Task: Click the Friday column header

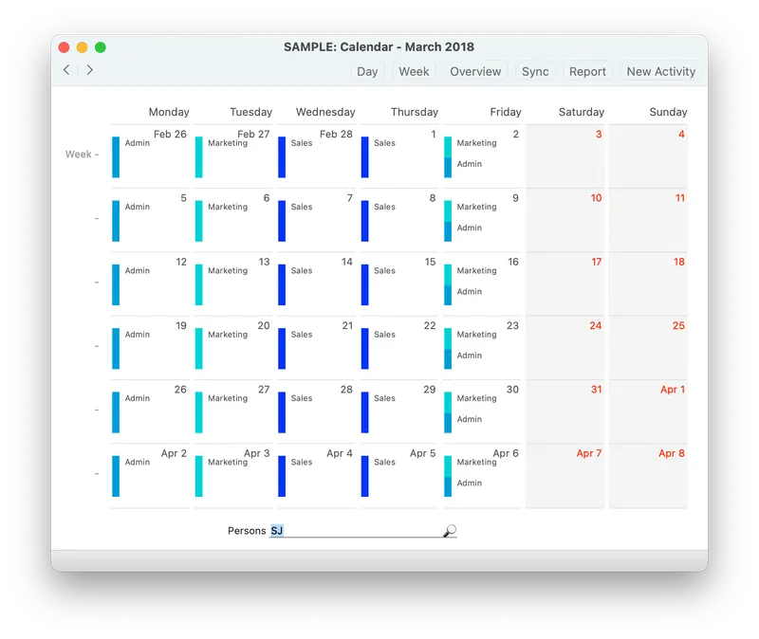Action: pyautogui.click(x=506, y=112)
